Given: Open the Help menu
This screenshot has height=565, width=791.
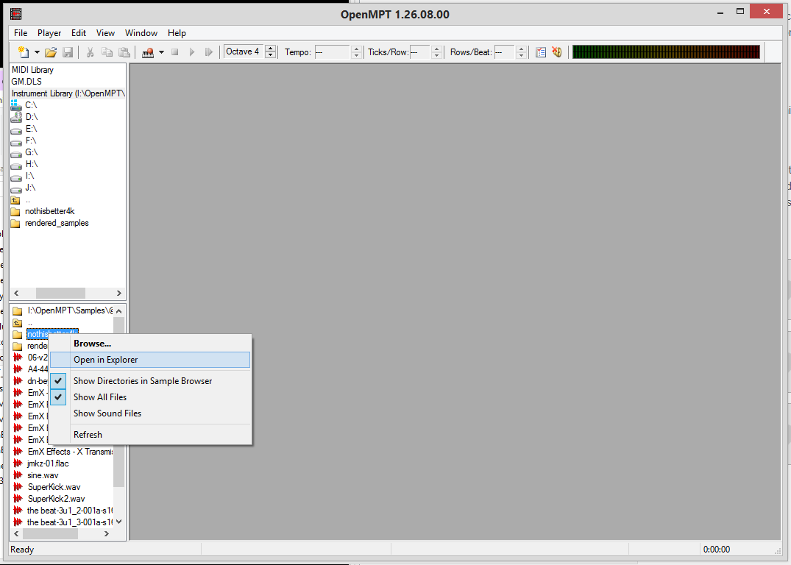Looking at the screenshot, I should pos(177,33).
